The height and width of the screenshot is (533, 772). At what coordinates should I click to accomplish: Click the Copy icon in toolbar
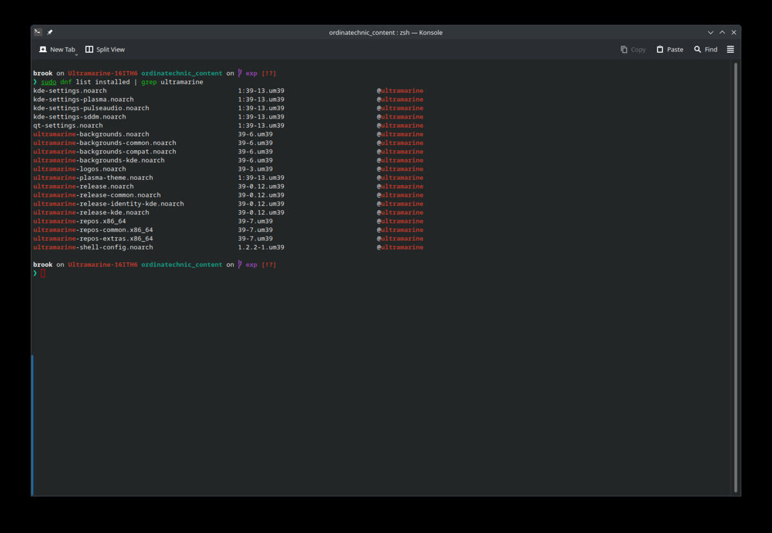point(624,49)
